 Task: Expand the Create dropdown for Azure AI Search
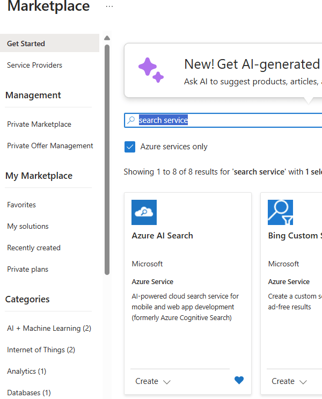166,382
